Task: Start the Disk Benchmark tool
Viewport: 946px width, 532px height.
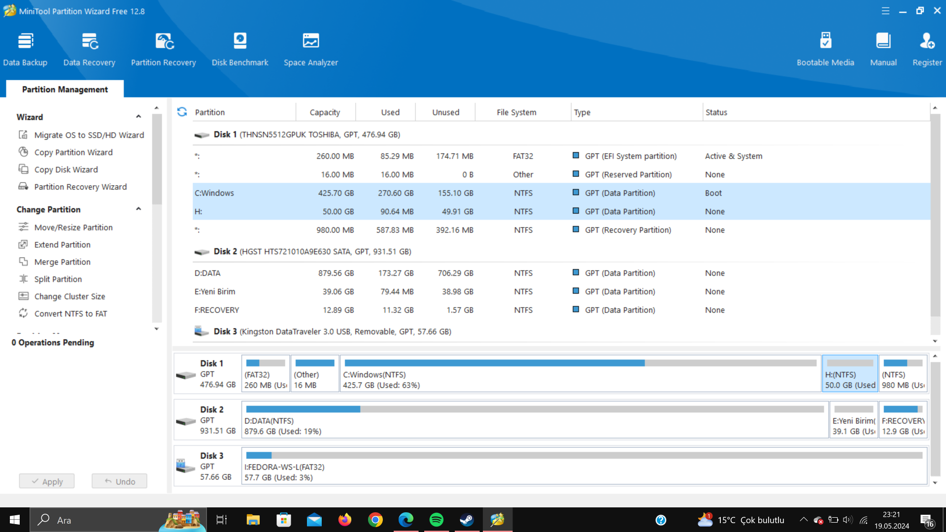Action: 240,48
